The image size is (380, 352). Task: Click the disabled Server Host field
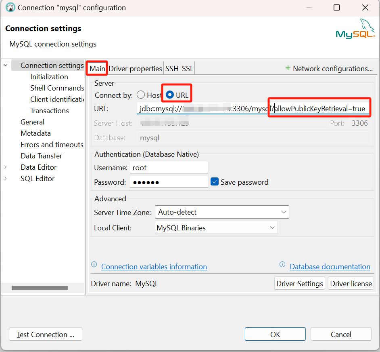(232, 123)
